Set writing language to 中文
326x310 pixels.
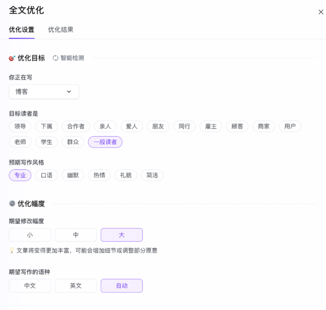coord(30,285)
